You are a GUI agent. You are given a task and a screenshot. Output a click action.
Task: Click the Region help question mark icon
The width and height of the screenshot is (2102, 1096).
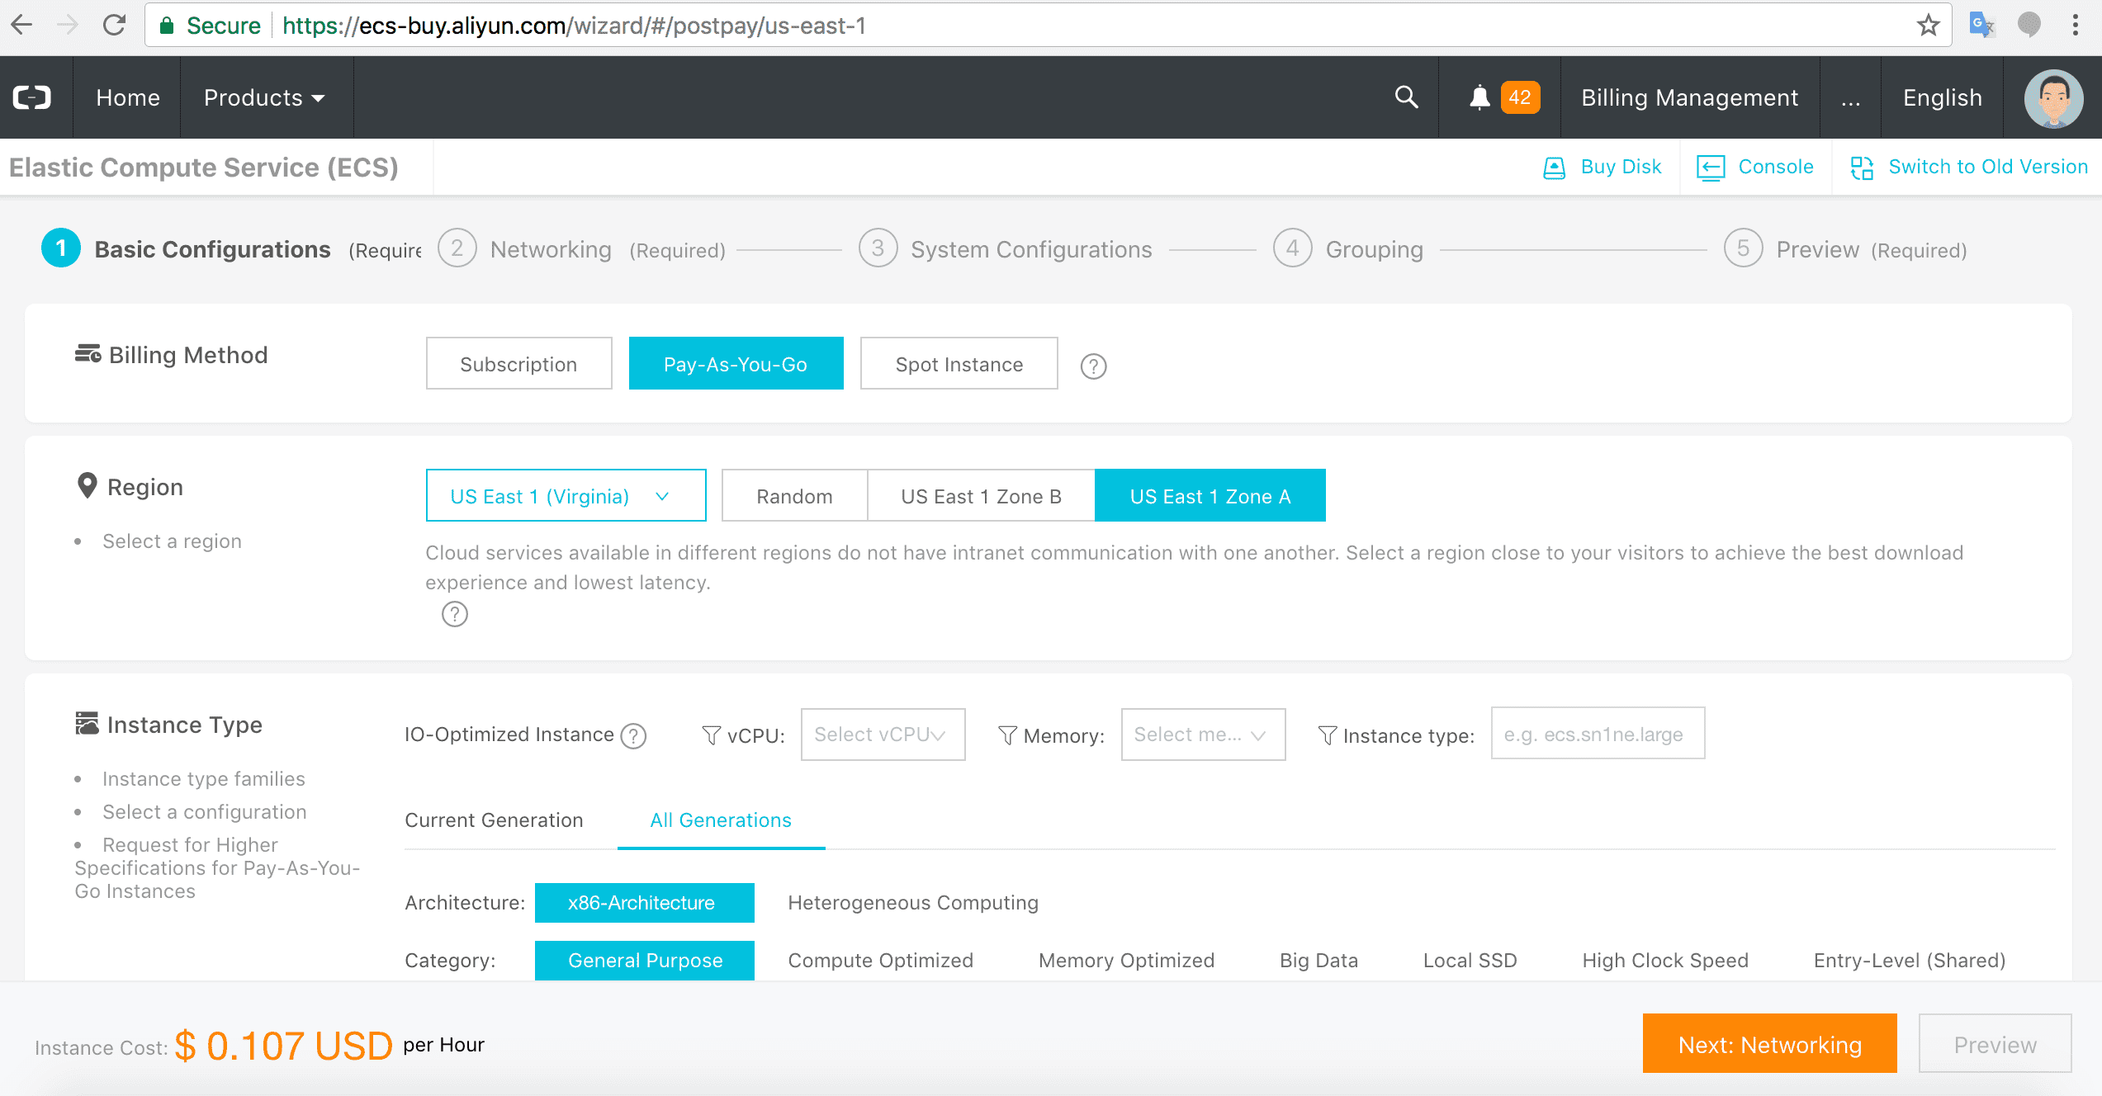[454, 614]
